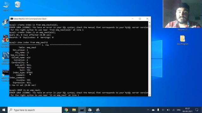202x113 pixels.
Task: Click the ENG language indicator
Action: [x=179, y=110]
